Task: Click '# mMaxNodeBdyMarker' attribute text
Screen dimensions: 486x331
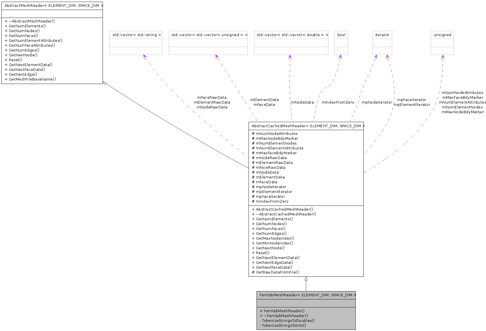Action: click(275, 138)
